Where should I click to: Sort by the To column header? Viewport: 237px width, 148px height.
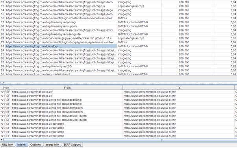tap(179, 88)
